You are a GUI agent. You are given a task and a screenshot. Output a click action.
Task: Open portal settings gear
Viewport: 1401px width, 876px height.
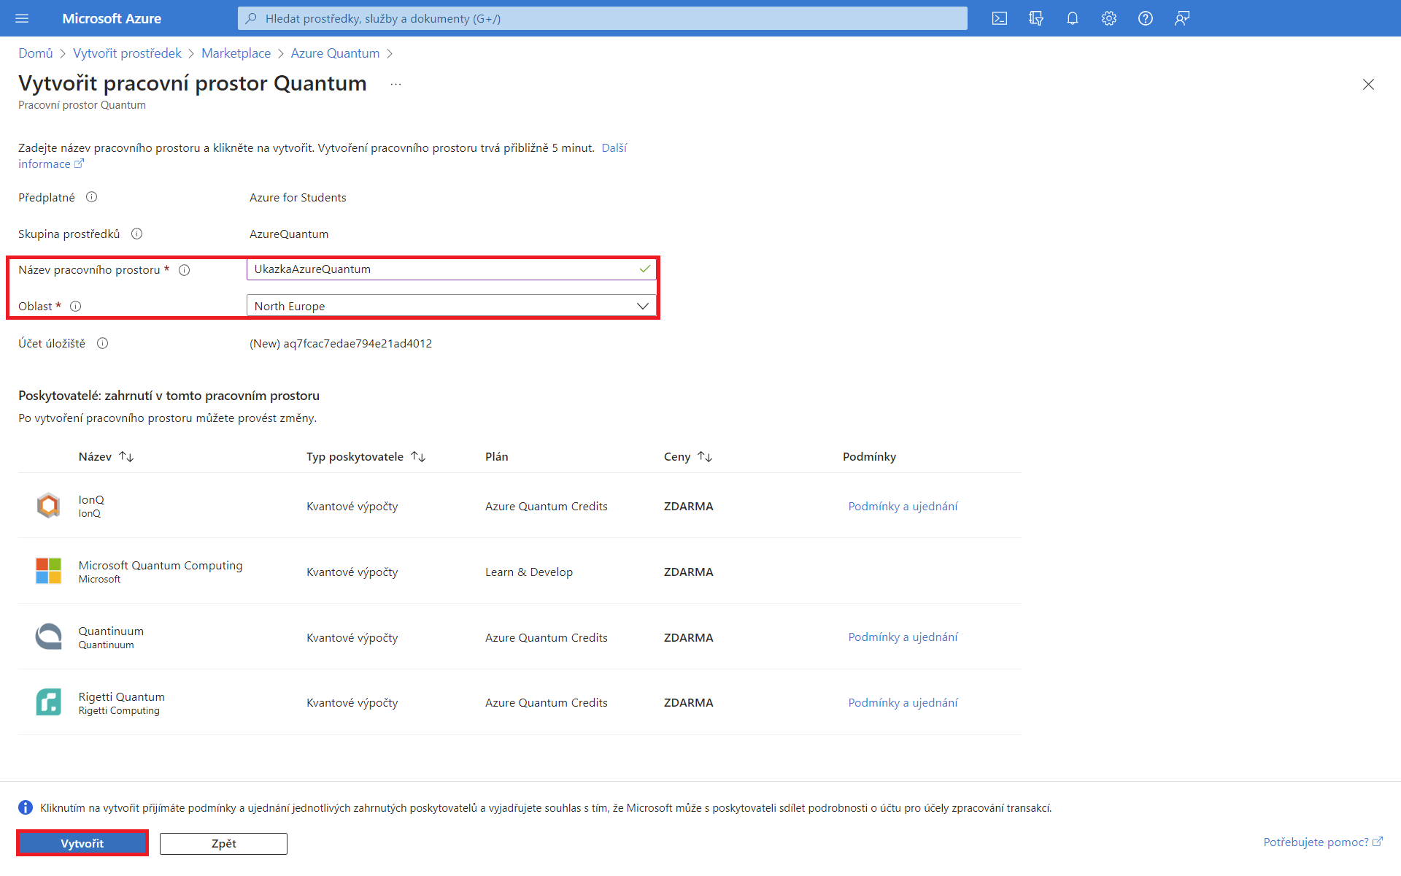pyautogui.click(x=1109, y=18)
